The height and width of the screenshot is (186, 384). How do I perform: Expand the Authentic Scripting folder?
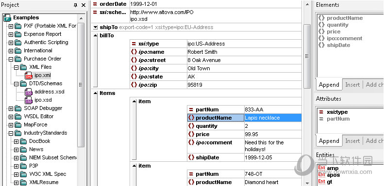pyautogui.click(x=11, y=43)
